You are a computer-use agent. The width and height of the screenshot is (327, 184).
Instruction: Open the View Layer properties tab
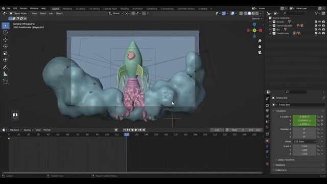click(267, 116)
